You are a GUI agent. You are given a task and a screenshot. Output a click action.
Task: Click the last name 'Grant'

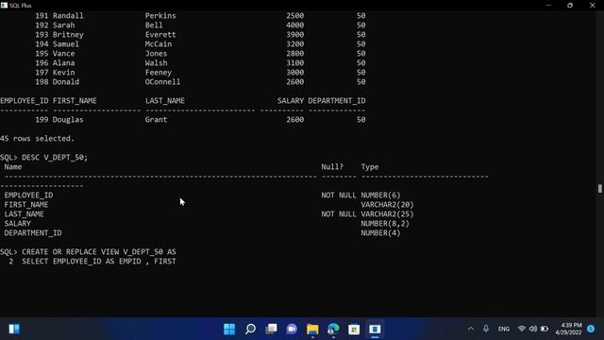point(156,120)
